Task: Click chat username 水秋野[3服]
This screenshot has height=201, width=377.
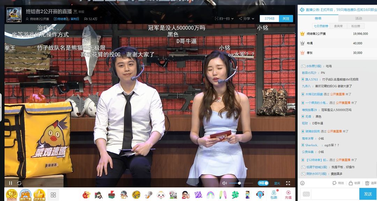Action: (313, 66)
